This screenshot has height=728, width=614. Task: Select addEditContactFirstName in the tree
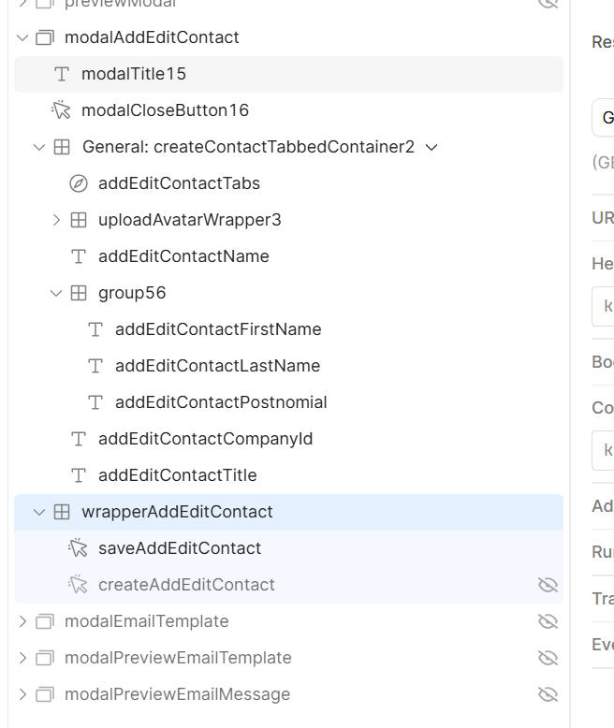click(x=217, y=329)
